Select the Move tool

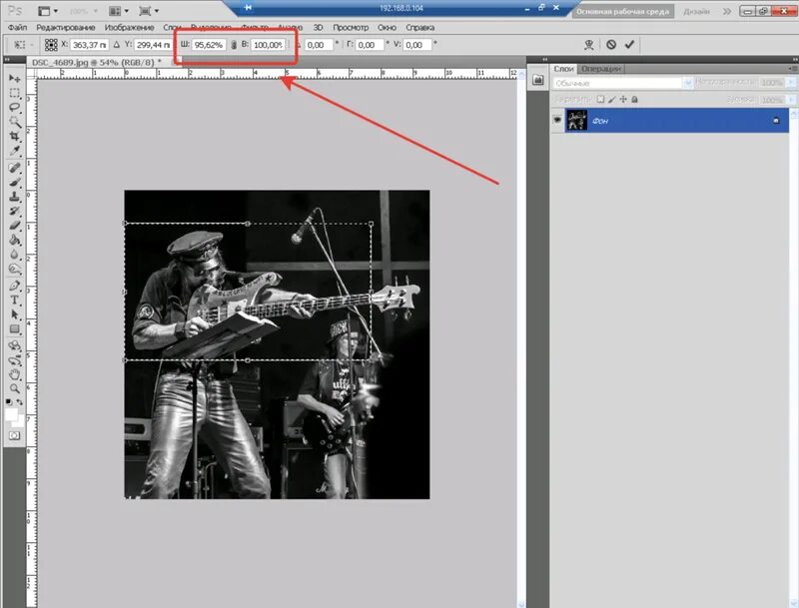coord(15,79)
